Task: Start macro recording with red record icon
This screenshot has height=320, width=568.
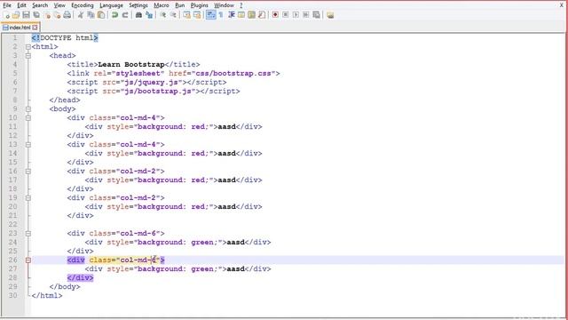Action: pos(275,15)
